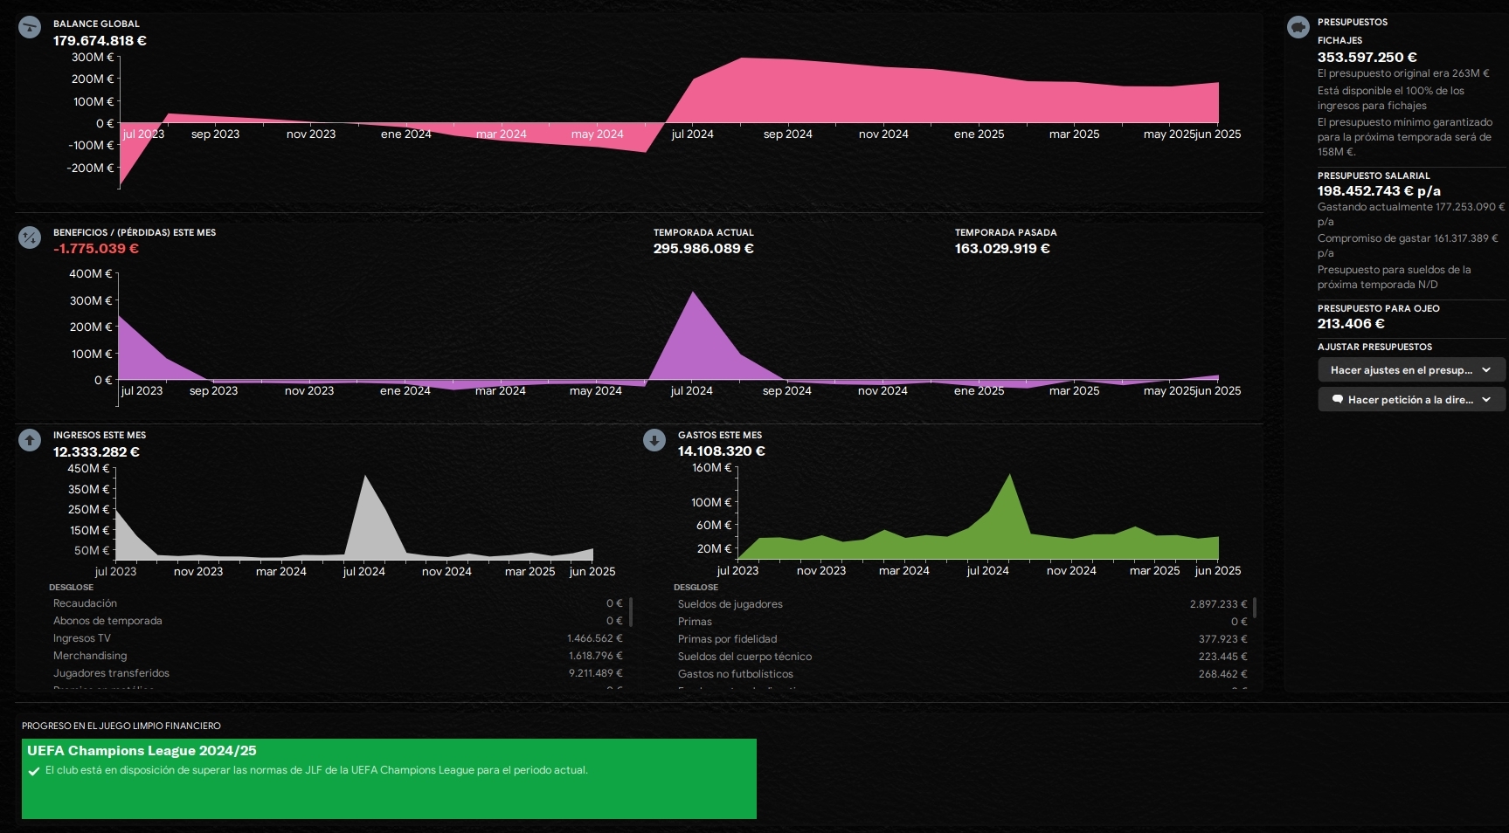Click the 'Presupuesto salarial' heading

click(x=1374, y=176)
